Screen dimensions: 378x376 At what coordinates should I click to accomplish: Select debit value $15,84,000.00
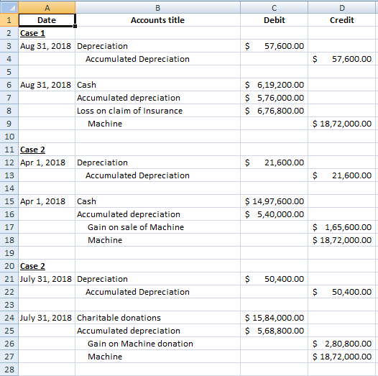click(x=274, y=318)
